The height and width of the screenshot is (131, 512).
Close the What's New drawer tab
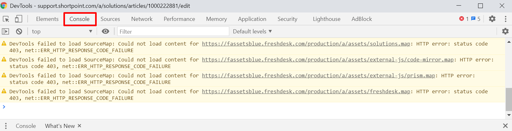(79, 126)
